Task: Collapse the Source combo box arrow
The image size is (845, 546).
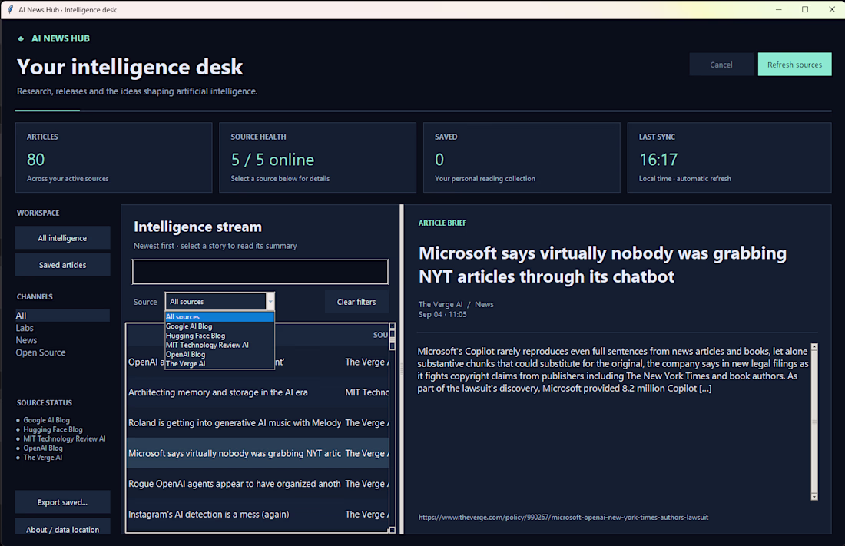Action: [x=270, y=302]
